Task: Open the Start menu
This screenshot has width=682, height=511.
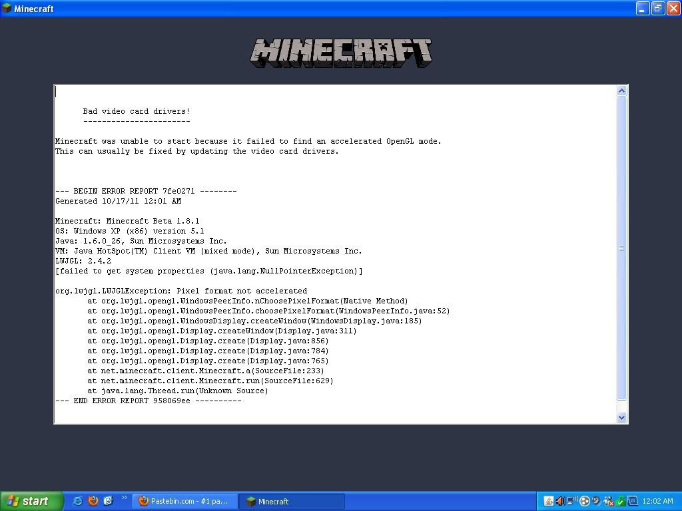Action: click(x=31, y=501)
